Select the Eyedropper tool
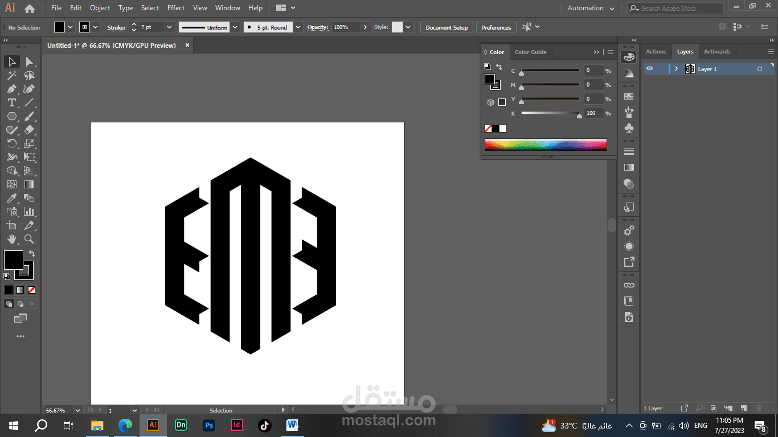 point(11,198)
